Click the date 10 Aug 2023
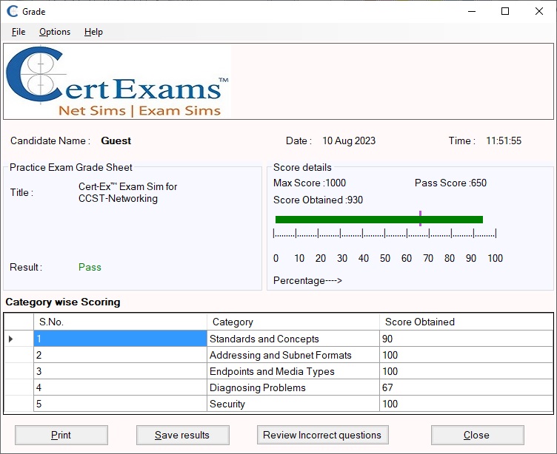This screenshot has width=557, height=454. [349, 140]
